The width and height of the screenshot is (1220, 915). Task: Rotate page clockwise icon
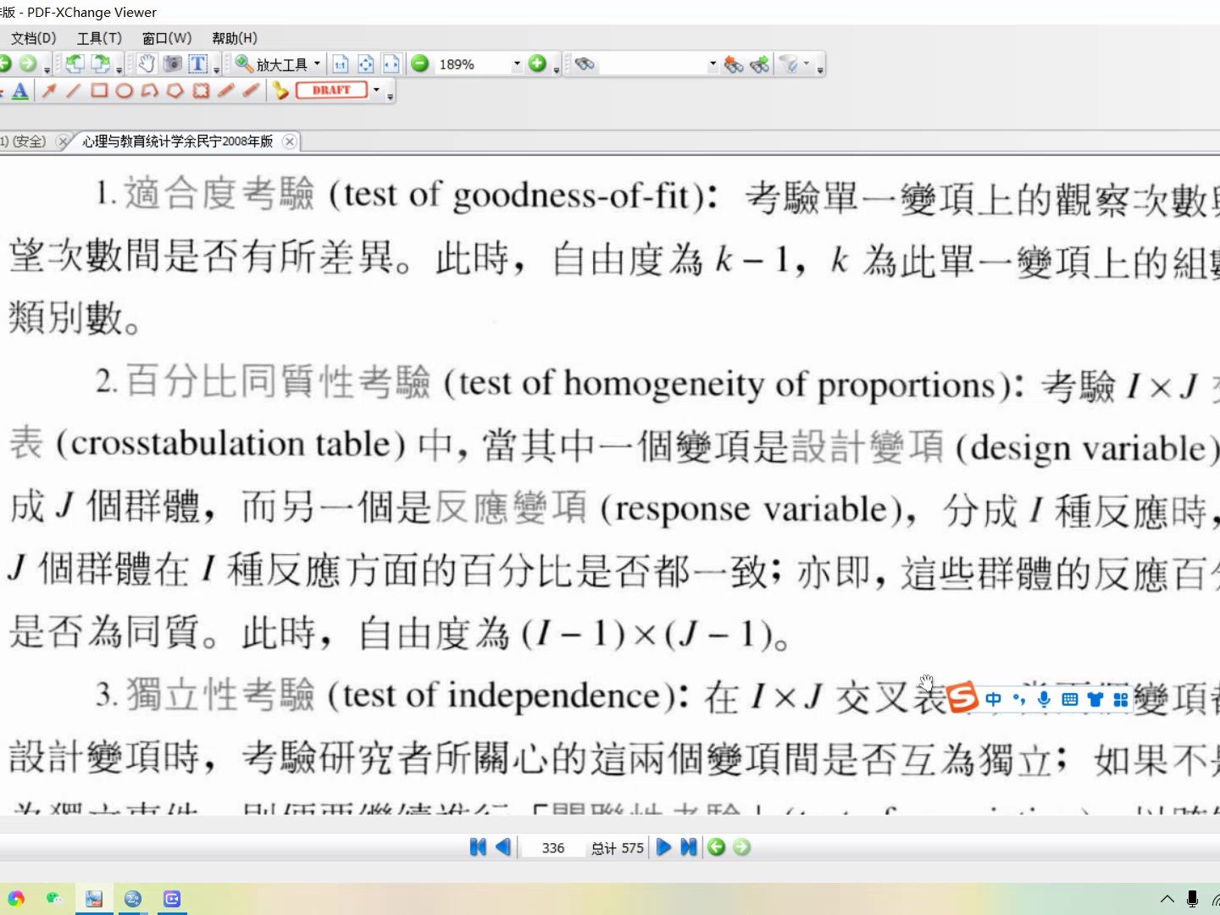(x=100, y=64)
